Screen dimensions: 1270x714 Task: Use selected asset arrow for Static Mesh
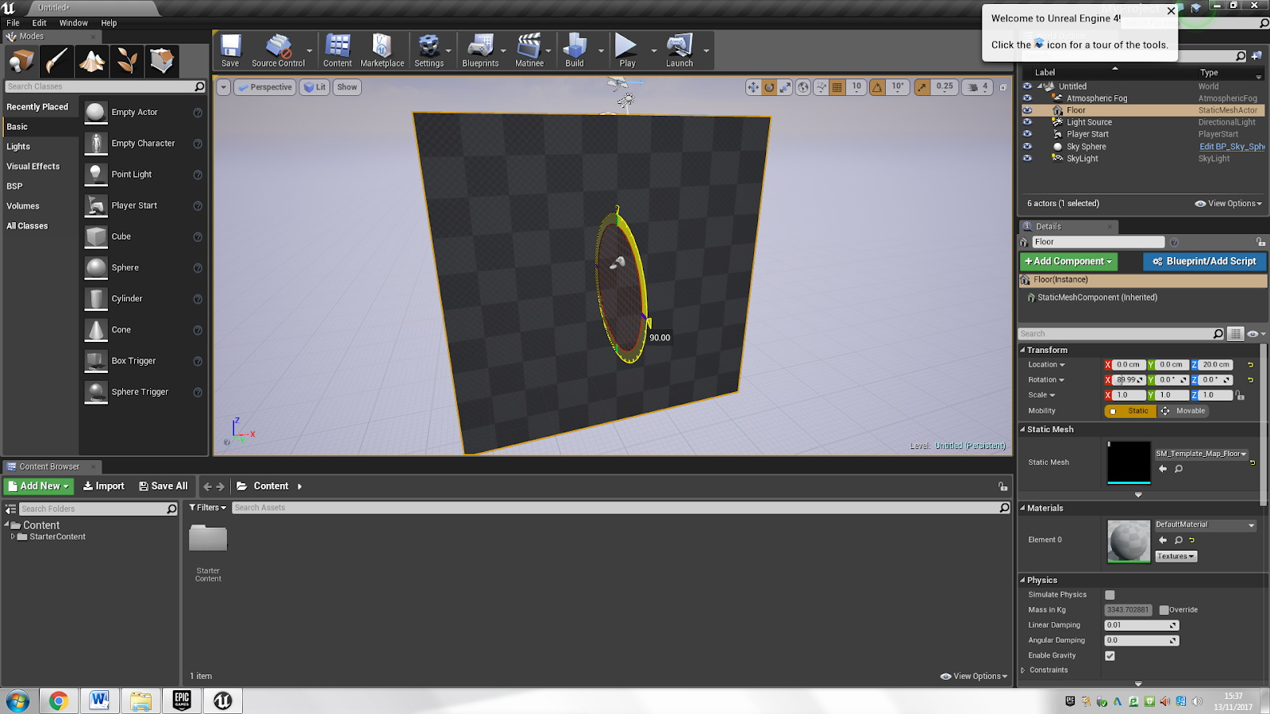click(1163, 469)
